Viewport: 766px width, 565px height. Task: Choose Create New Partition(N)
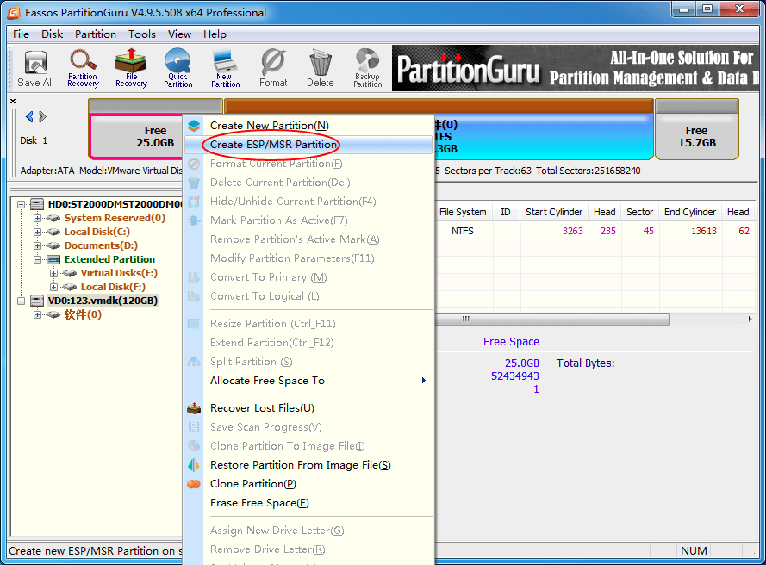tap(308, 126)
